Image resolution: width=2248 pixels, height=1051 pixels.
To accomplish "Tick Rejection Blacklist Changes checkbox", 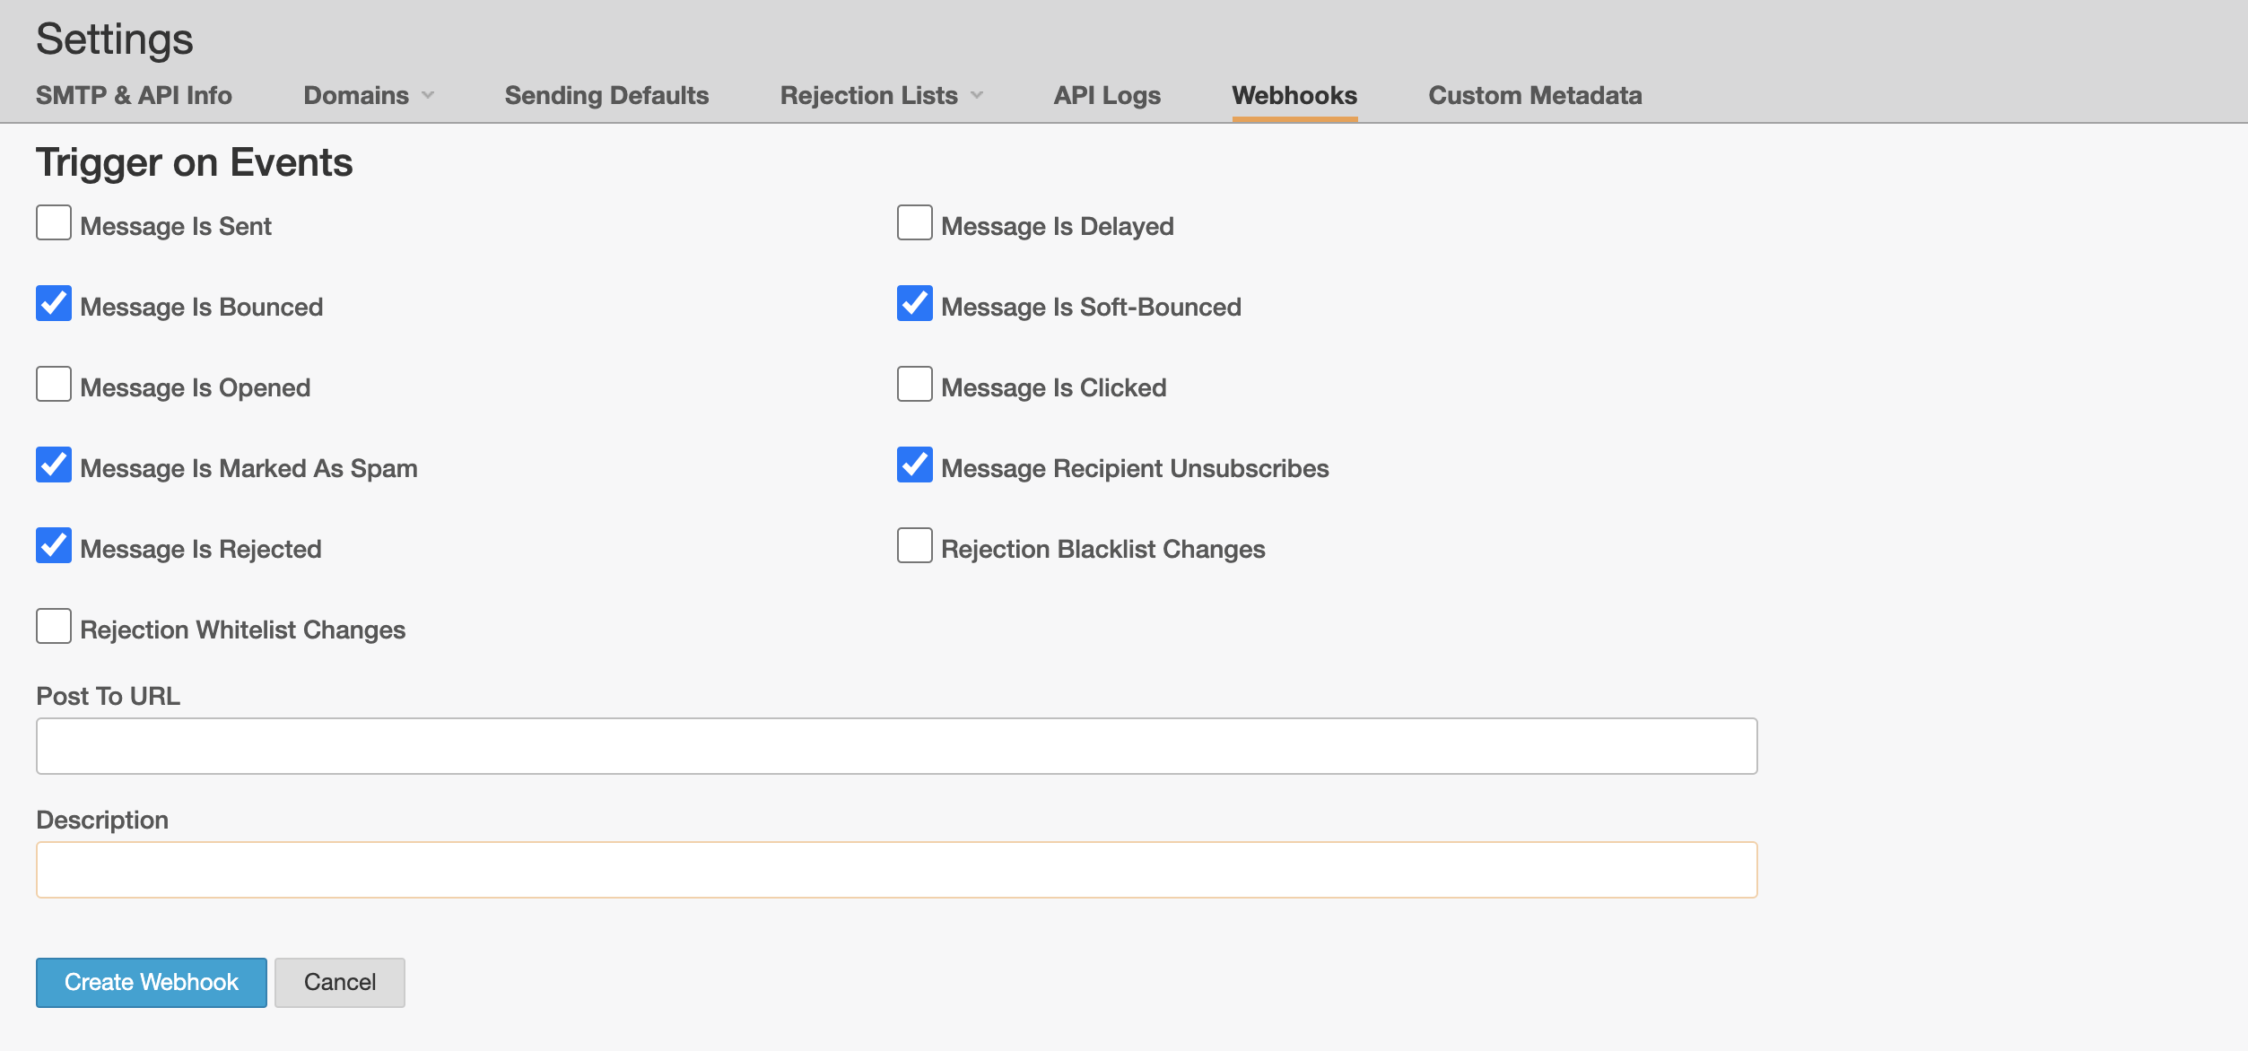I will (x=914, y=546).
